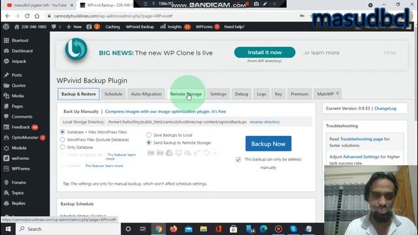The height and width of the screenshot is (235, 418).
Task: Open the Troubleshooting page link
Action: pyautogui.click(x=361, y=139)
